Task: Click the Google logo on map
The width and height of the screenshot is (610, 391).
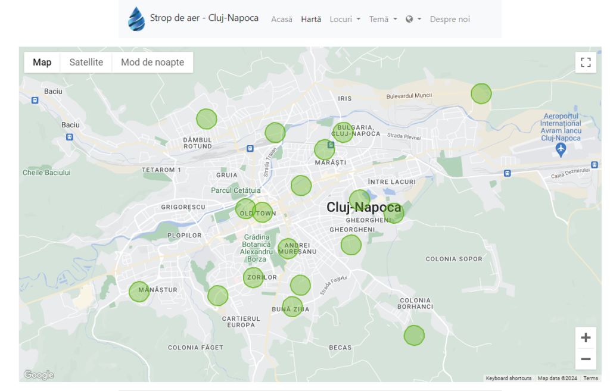Action: pos(39,375)
